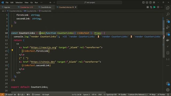Show errors and warnings 2 and 2
The width and height of the screenshot is (171, 96).
[21, 94]
